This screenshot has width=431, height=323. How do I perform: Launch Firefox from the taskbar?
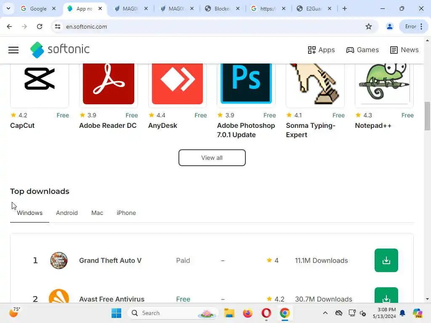tap(247, 313)
